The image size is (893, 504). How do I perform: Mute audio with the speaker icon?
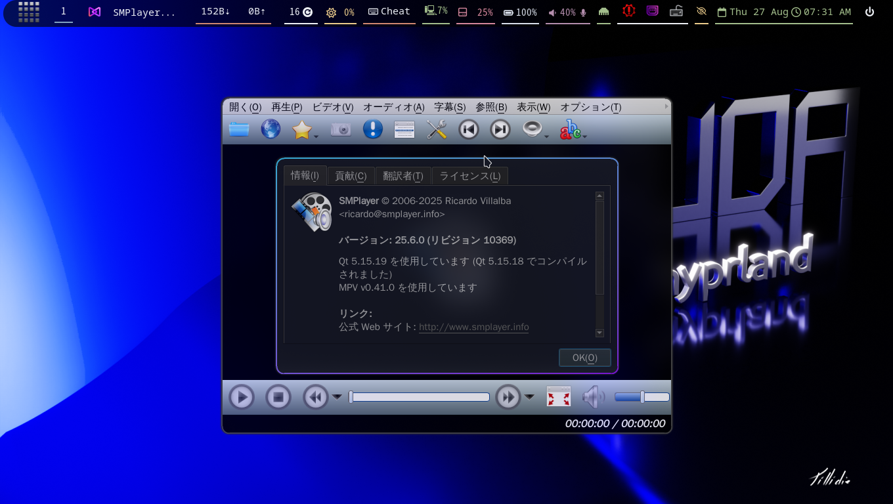coord(594,397)
